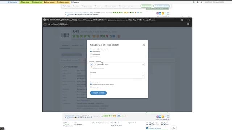
Task: Click the first search magnifier icon in top-right bar
Action: [194, 2]
